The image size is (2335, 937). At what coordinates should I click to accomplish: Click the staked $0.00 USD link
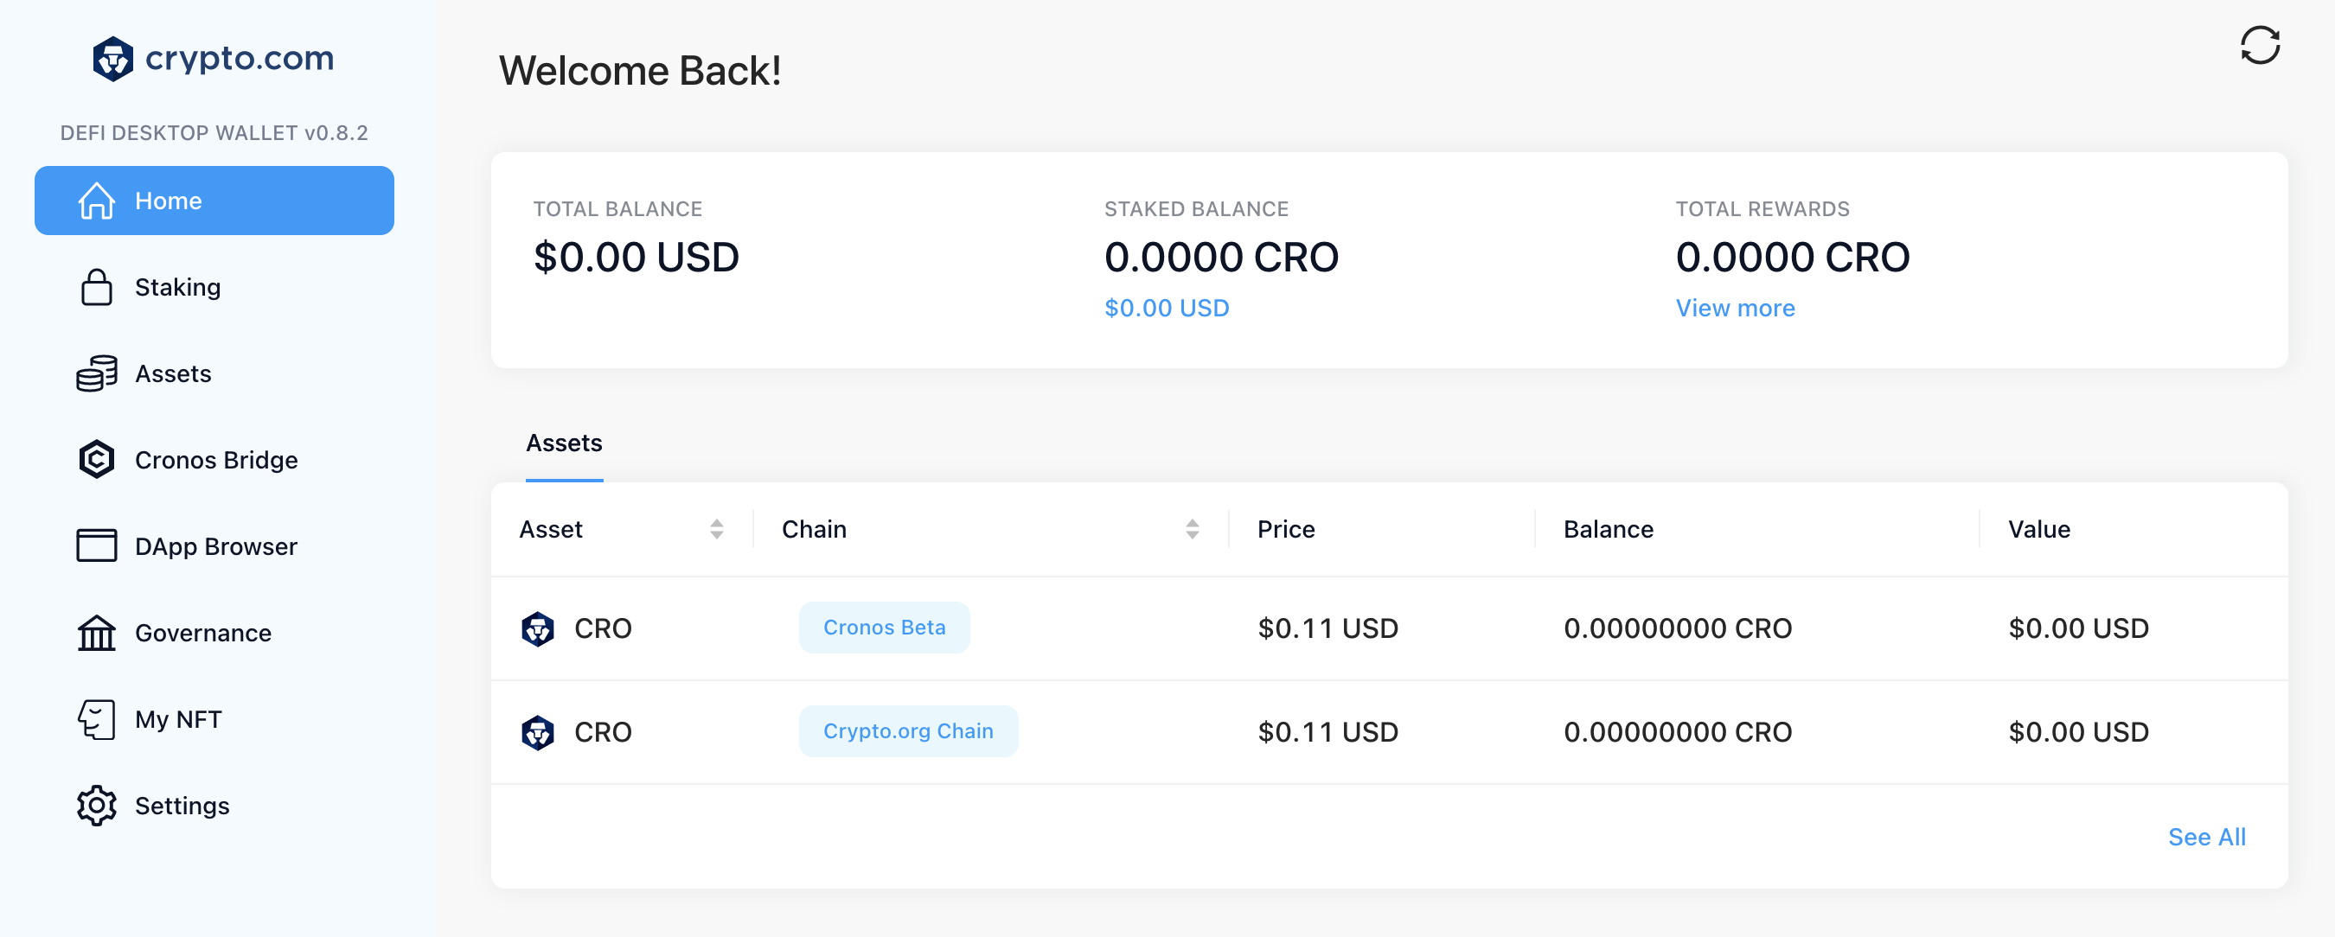(1166, 308)
